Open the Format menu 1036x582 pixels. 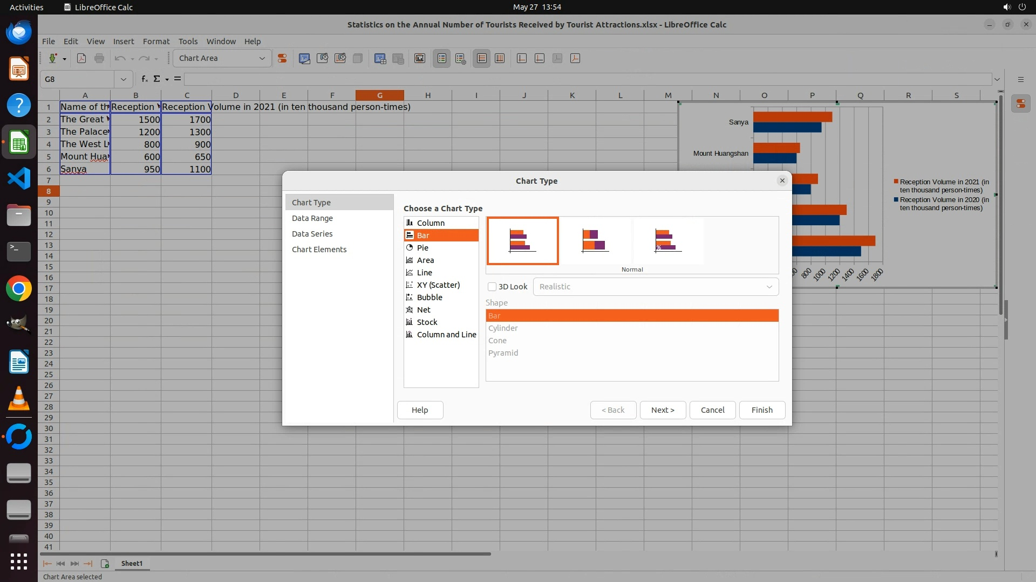point(156,41)
